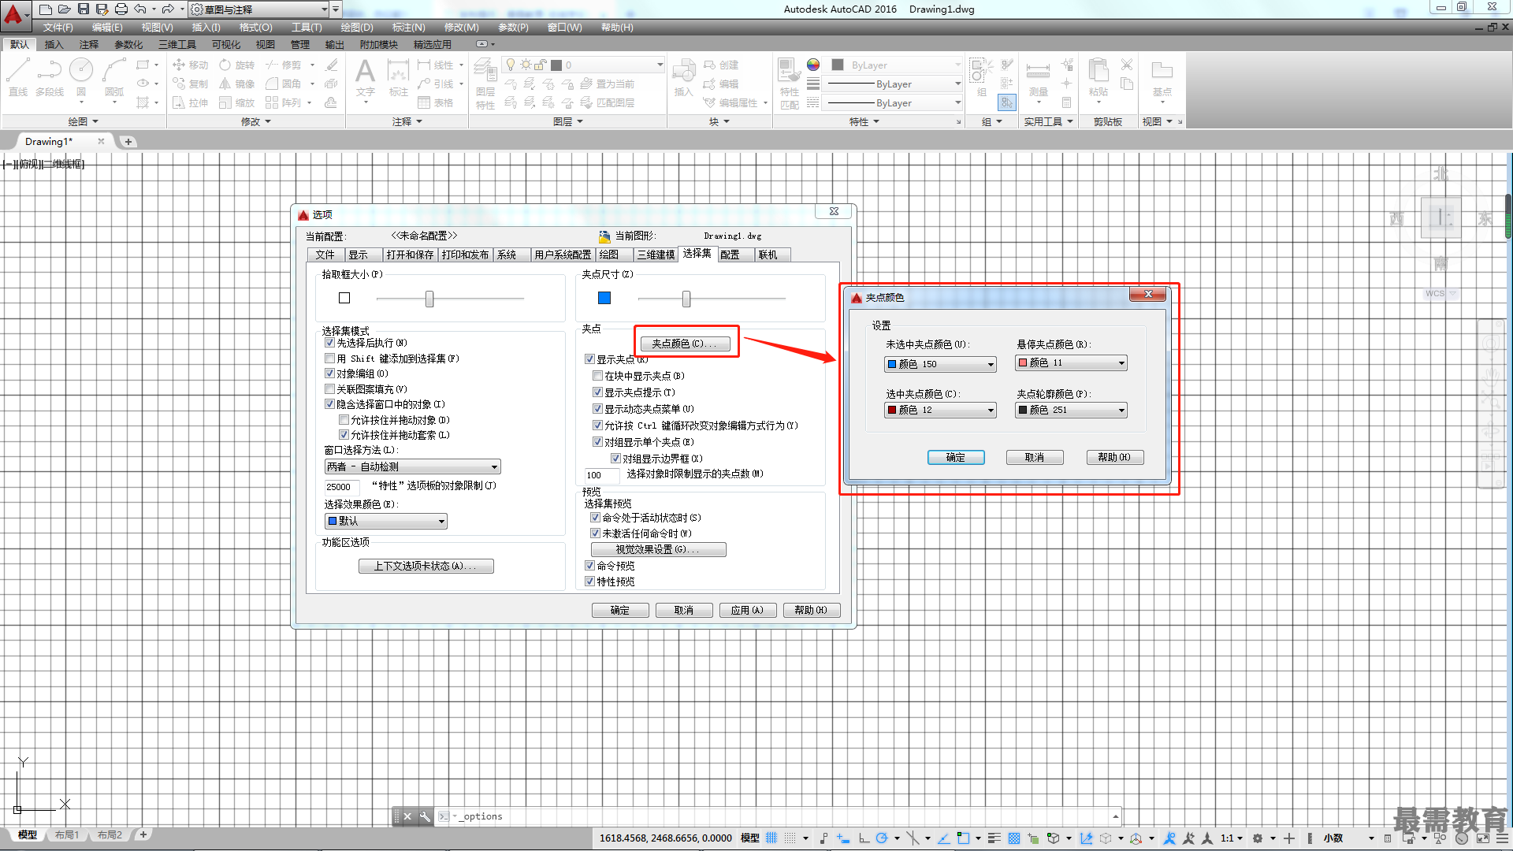Image resolution: width=1513 pixels, height=851 pixels.
Task: Adjust the 夹点尺寸 slider handle
Action: pyautogui.click(x=686, y=299)
